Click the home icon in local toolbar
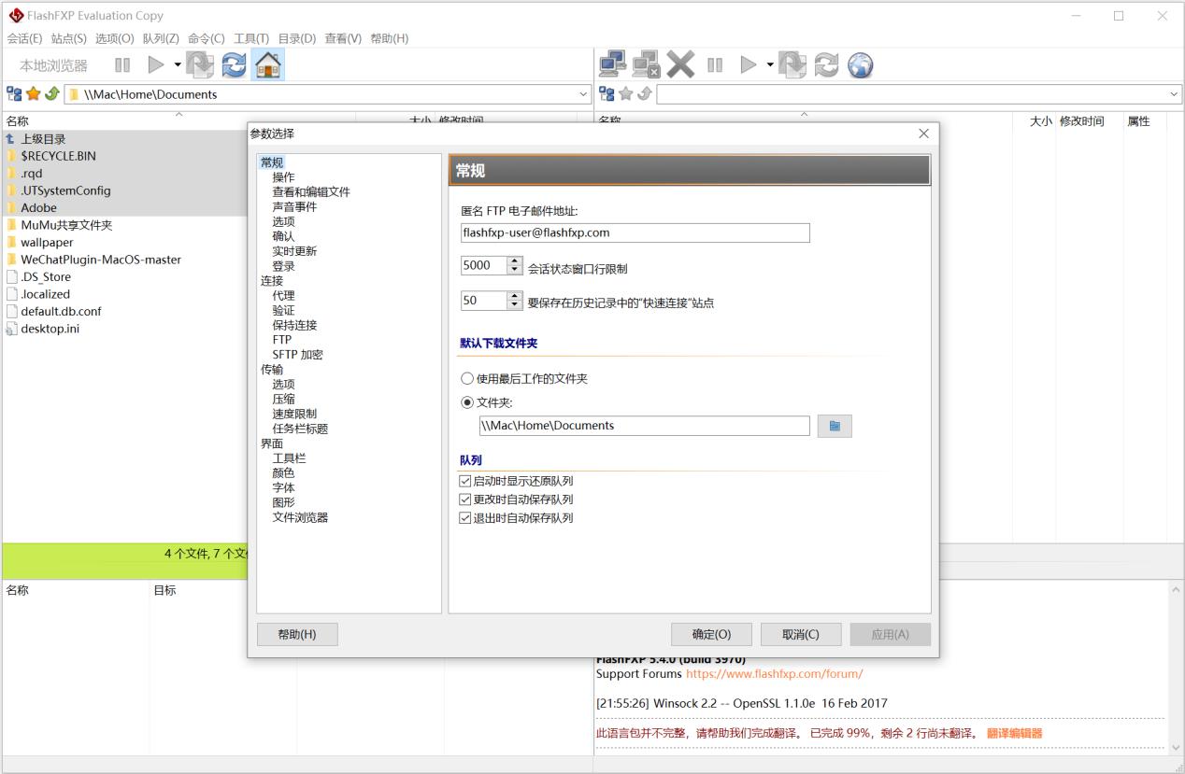 point(268,64)
